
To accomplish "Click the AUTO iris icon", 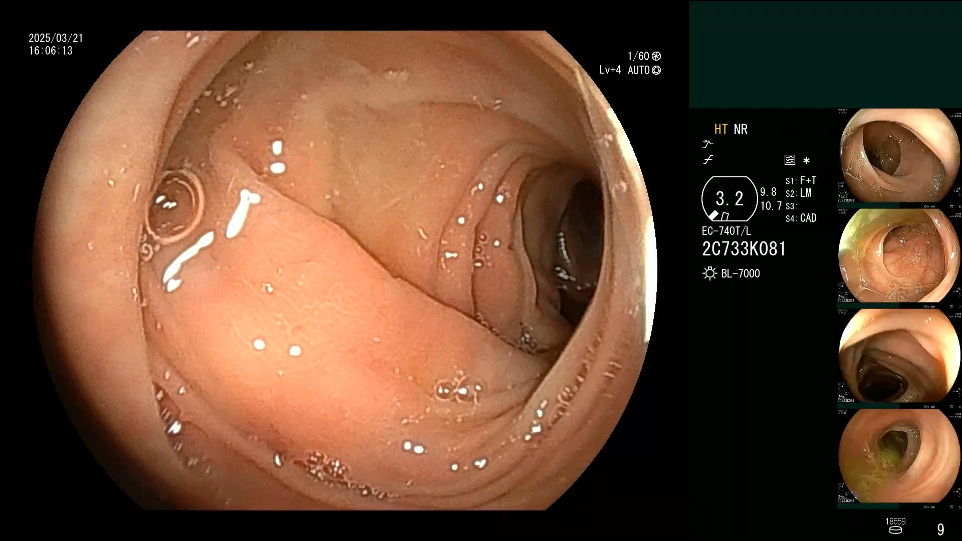I will pyautogui.click(x=656, y=70).
